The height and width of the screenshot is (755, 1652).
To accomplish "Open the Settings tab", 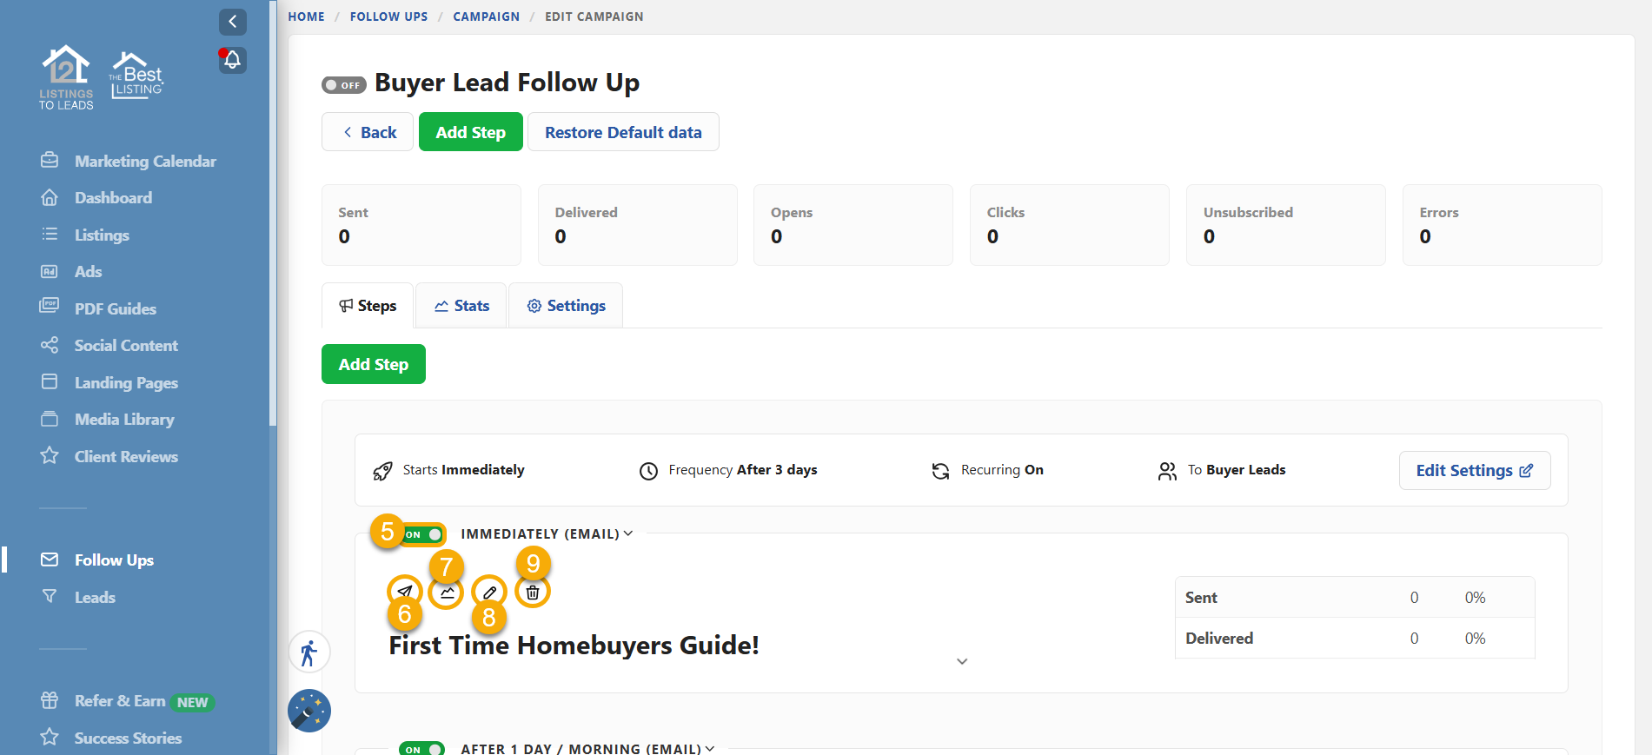I will point(566,306).
